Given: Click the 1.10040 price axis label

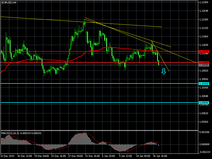Looking at the screenshot, I should coord(204,96).
